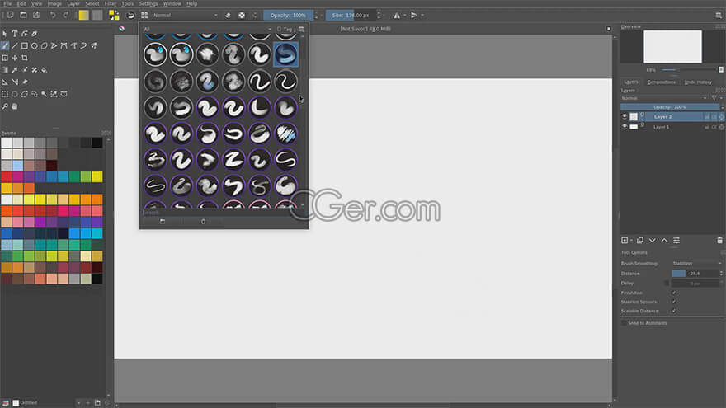Select the Text tool in toolbox
This screenshot has width=726, height=408.
pyautogui.click(x=15, y=34)
